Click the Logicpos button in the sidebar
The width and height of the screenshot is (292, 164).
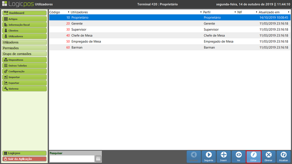[x=24, y=153]
